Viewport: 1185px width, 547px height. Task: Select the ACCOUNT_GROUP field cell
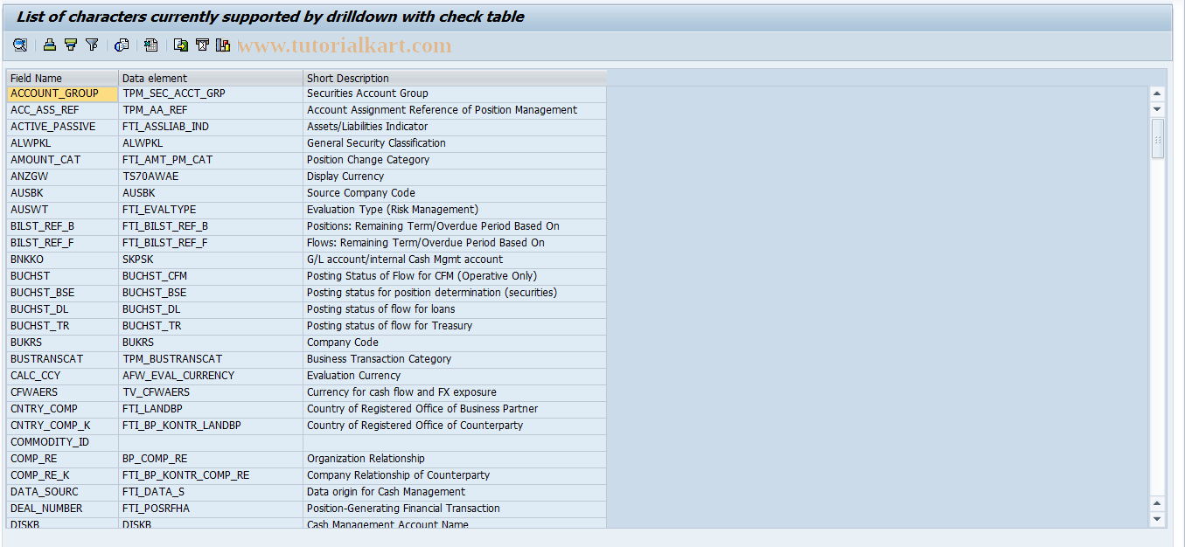tap(62, 93)
